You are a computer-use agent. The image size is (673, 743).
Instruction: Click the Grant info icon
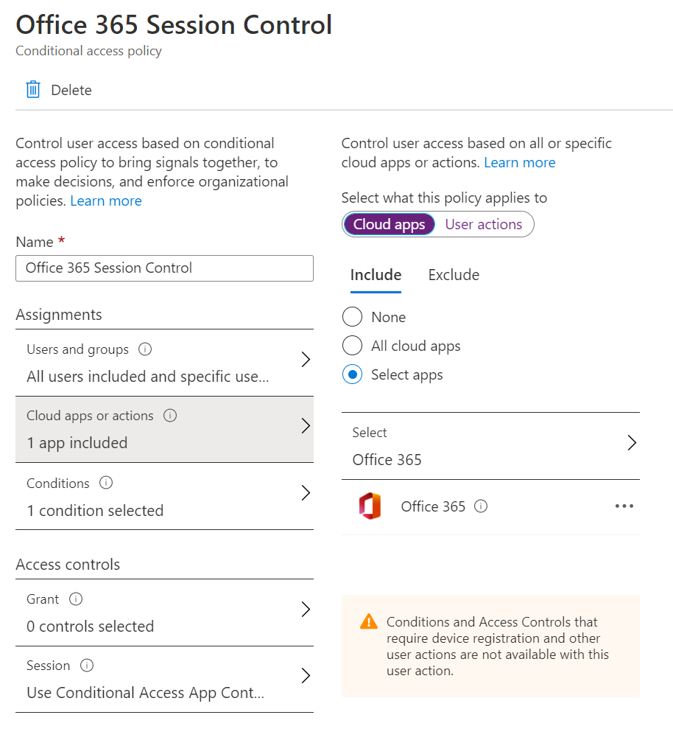[76, 599]
